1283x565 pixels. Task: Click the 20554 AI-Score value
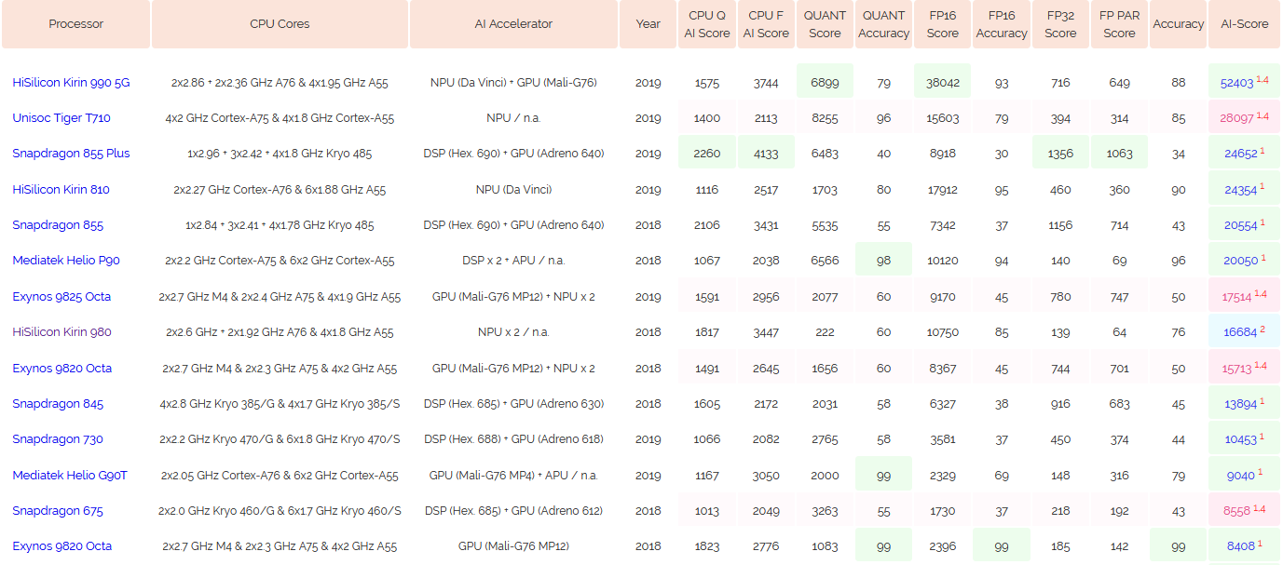click(1240, 225)
